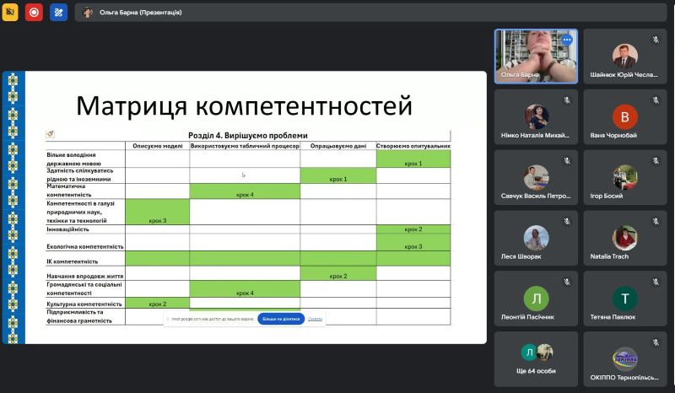The image size is (675, 393).
Task: Click 'крок 2' cell in Інноваційність row
Action: pyautogui.click(x=413, y=229)
